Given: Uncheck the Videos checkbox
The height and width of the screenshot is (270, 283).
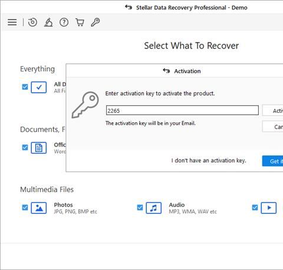Looking at the screenshot, I should coord(255,207).
